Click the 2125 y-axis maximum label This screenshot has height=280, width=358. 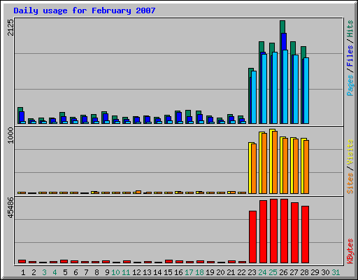[x=10, y=27]
